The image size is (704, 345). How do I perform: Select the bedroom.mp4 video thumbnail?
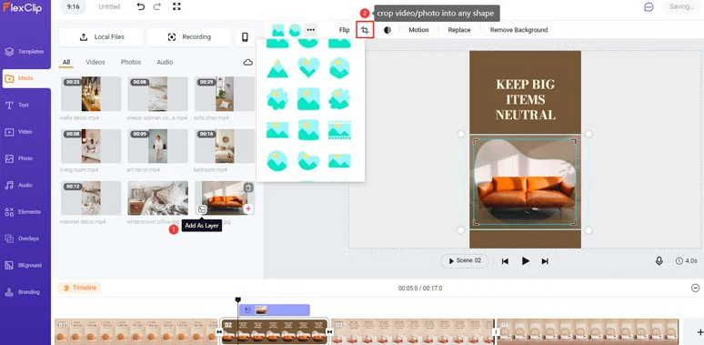click(x=225, y=146)
